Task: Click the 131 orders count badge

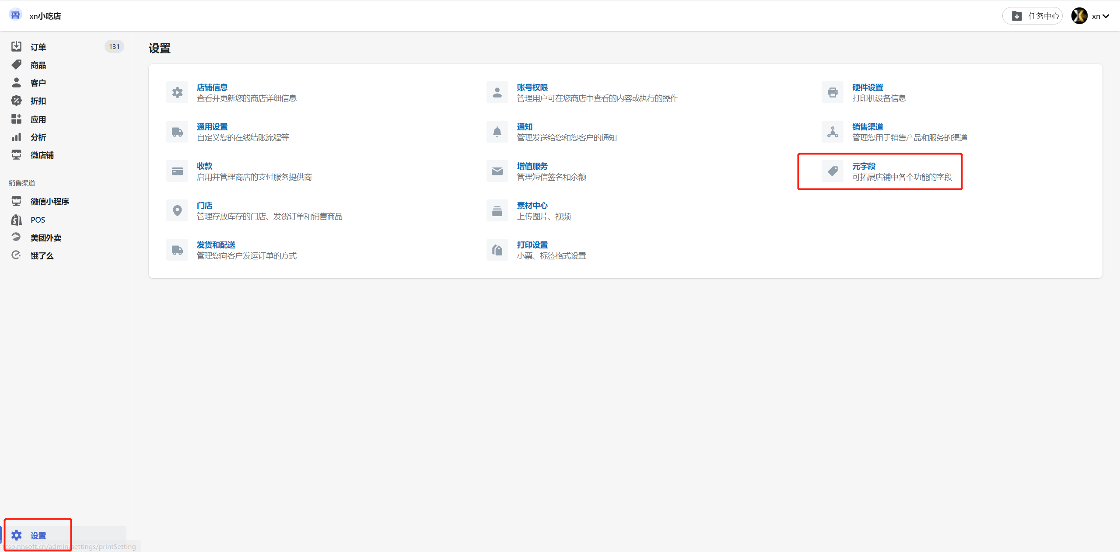Action: point(114,46)
